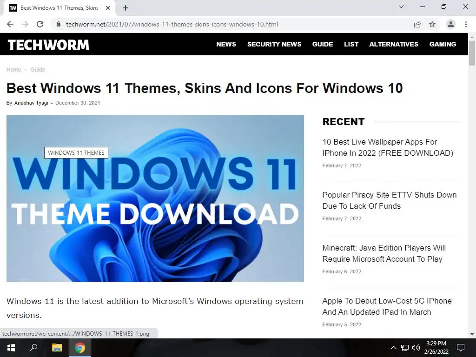Open the Chrome three-dot menu
Screen dimensions: 476x357
click(x=466, y=24)
